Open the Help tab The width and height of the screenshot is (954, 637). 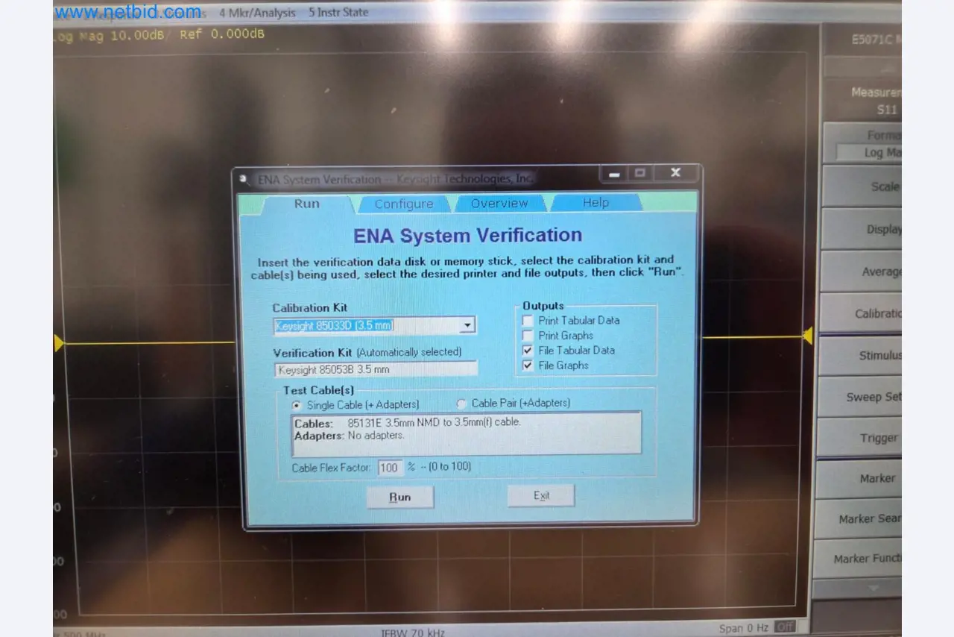595,203
